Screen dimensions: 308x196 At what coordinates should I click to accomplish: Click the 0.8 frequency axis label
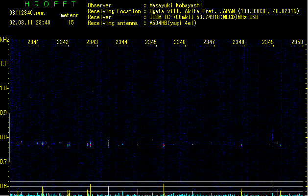pos(4,137)
